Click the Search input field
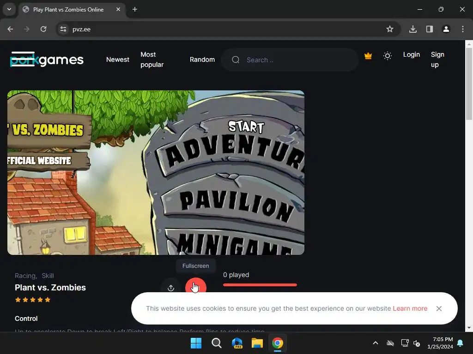473x354 pixels. pyautogui.click(x=290, y=60)
